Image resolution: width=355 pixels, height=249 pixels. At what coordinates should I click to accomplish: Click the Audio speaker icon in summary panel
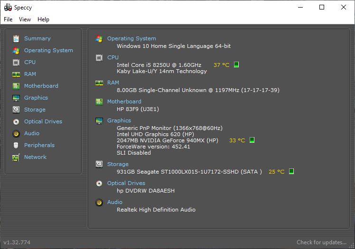[99, 202]
